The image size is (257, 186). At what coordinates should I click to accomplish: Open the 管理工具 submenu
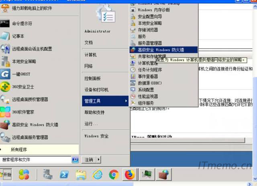click(x=105, y=101)
